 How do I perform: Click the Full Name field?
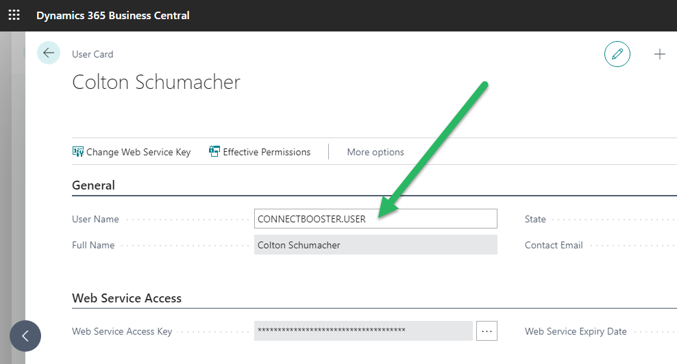point(376,244)
